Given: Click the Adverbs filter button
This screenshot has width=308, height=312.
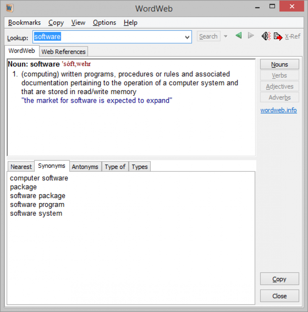Looking at the screenshot, I should [x=279, y=97].
